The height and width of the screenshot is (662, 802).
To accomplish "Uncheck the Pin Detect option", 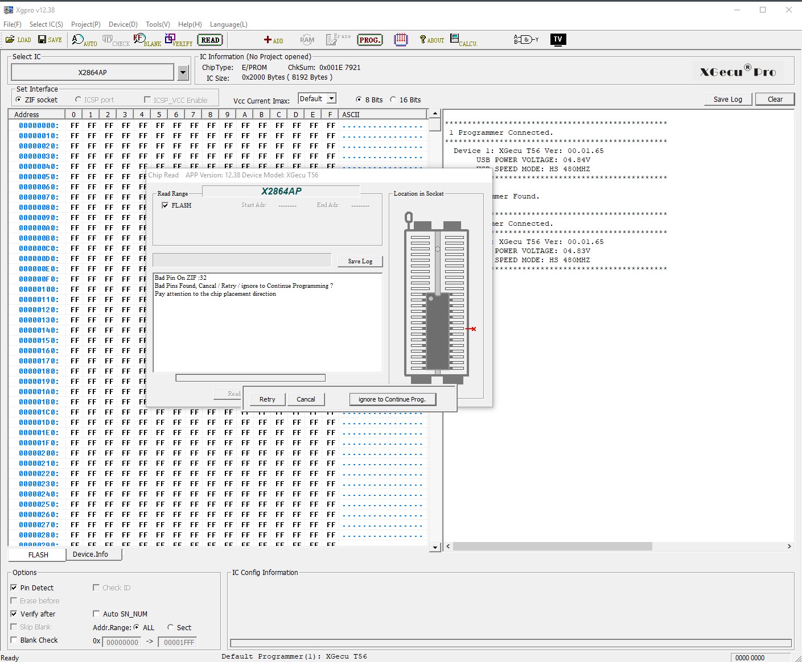I will coord(14,587).
